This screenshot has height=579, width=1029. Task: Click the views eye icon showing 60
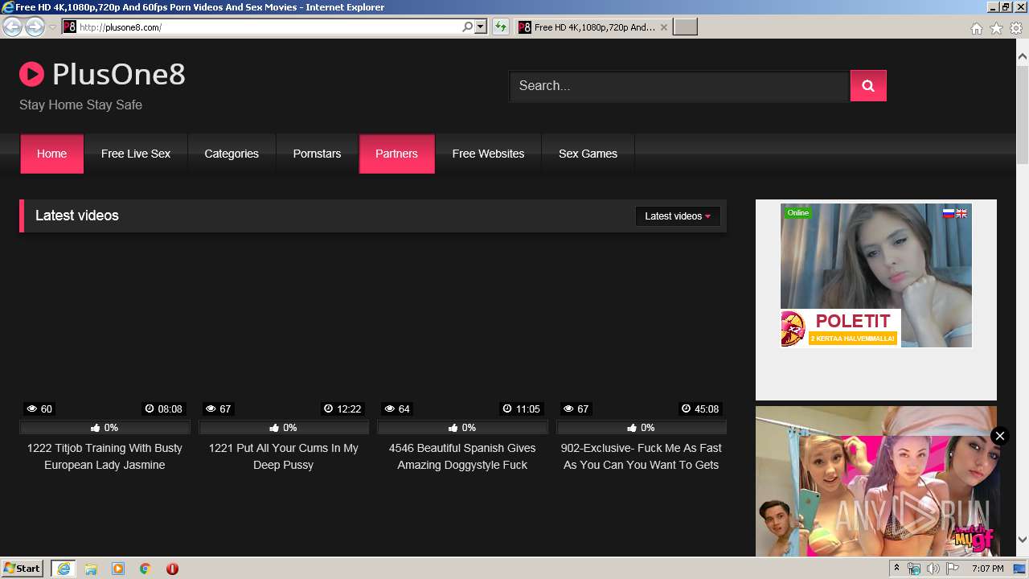(x=31, y=409)
